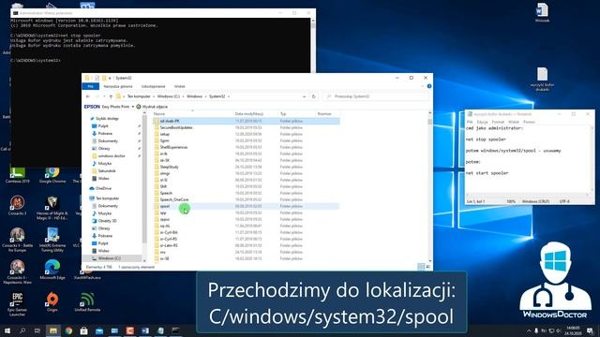The height and width of the screenshot is (337, 600).
Task: Open Widok ribbon tab in Explorer
Action: [179, 87]
